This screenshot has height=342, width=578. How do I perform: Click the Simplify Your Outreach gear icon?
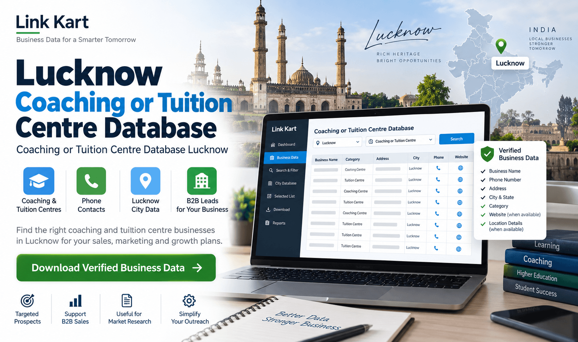point(189,301)
